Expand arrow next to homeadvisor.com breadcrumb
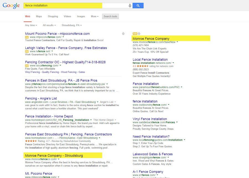249x178 pixels. (99, 138)
